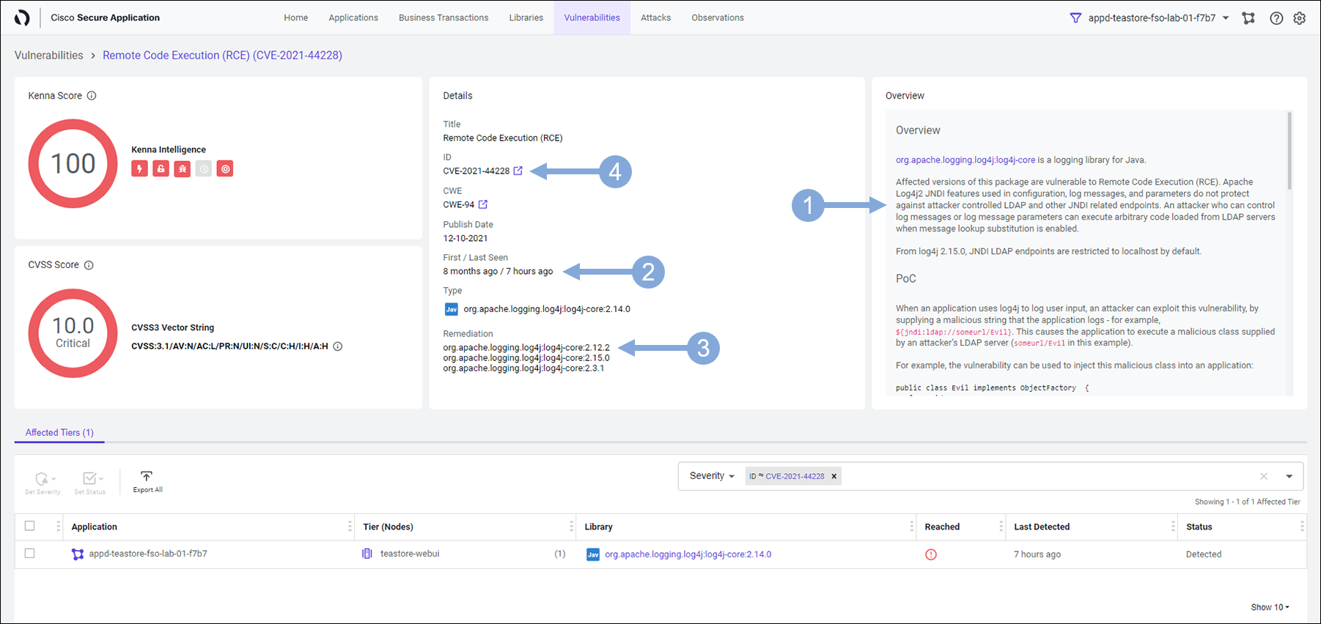This screenshot has width=1321, height=624.
Task: Click org.apache.logging.log4j:log4j-core link in Overview
Action: (965, 160)
